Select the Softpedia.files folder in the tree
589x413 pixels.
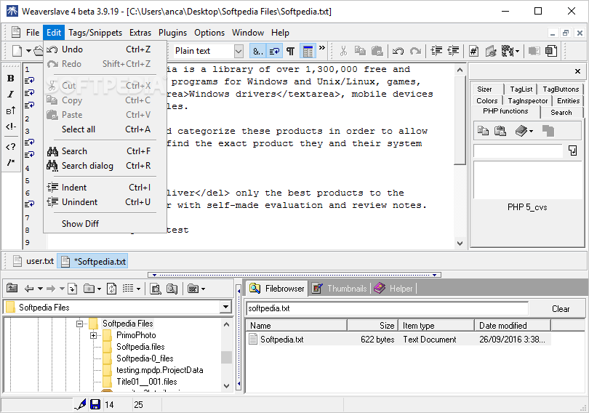coord(140,347)
